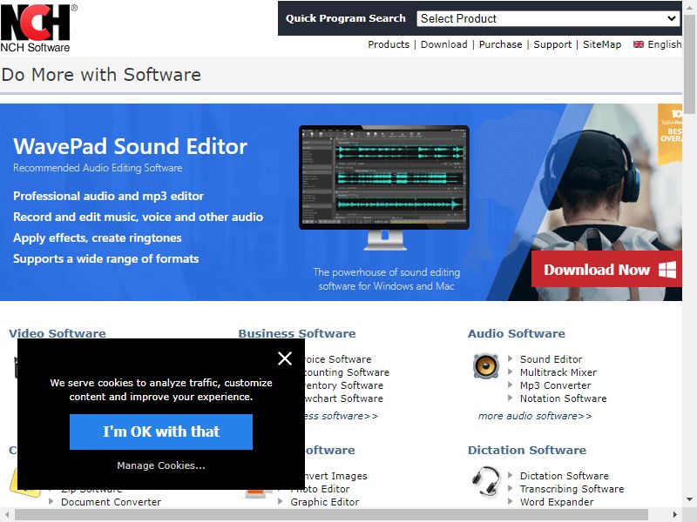Open the Accounting Software link
This screenshot has height=522, width=697.
[x=347, y=372]
